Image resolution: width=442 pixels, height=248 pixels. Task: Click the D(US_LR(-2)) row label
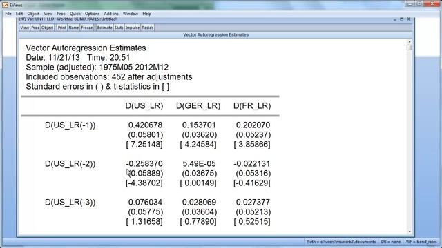[70, 164]
